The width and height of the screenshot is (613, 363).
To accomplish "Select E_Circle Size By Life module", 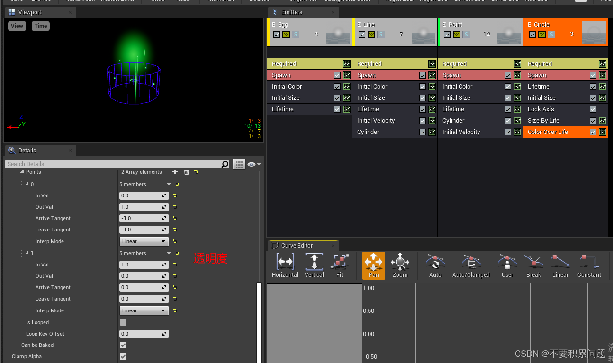I will click(565, 121).
